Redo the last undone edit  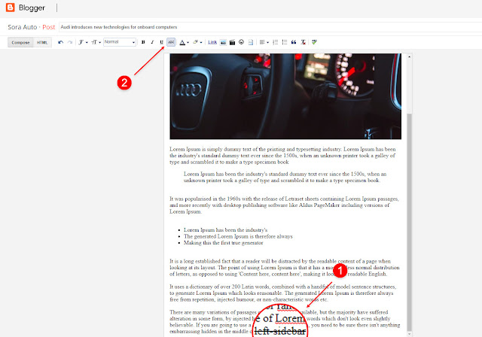point(70,42)
